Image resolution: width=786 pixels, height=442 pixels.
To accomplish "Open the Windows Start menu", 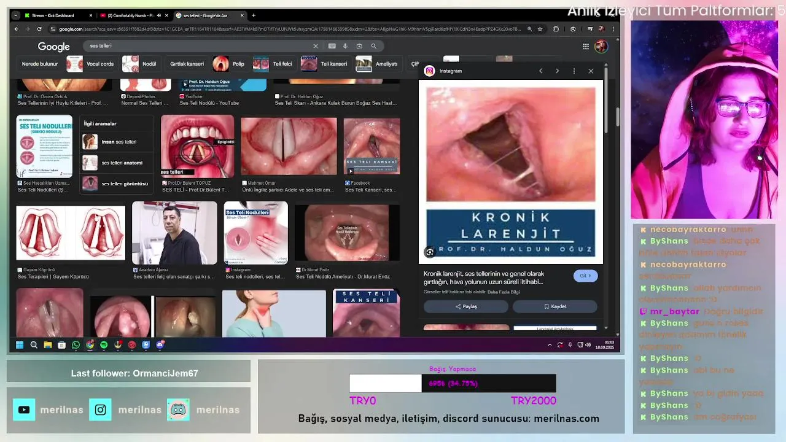I will [x=20, y=345].
